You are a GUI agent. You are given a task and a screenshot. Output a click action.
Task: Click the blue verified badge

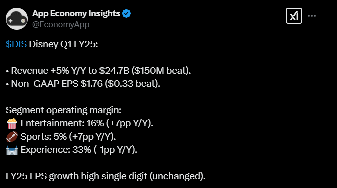pyautogui.click(x=126, y=14)
